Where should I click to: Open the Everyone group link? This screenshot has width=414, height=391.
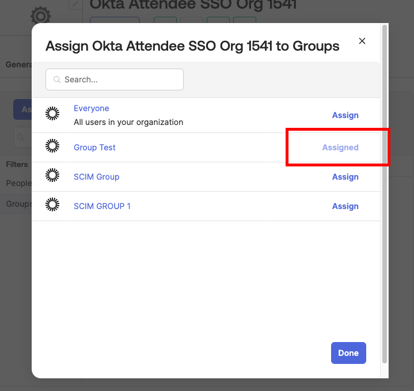tap(92, 108)
